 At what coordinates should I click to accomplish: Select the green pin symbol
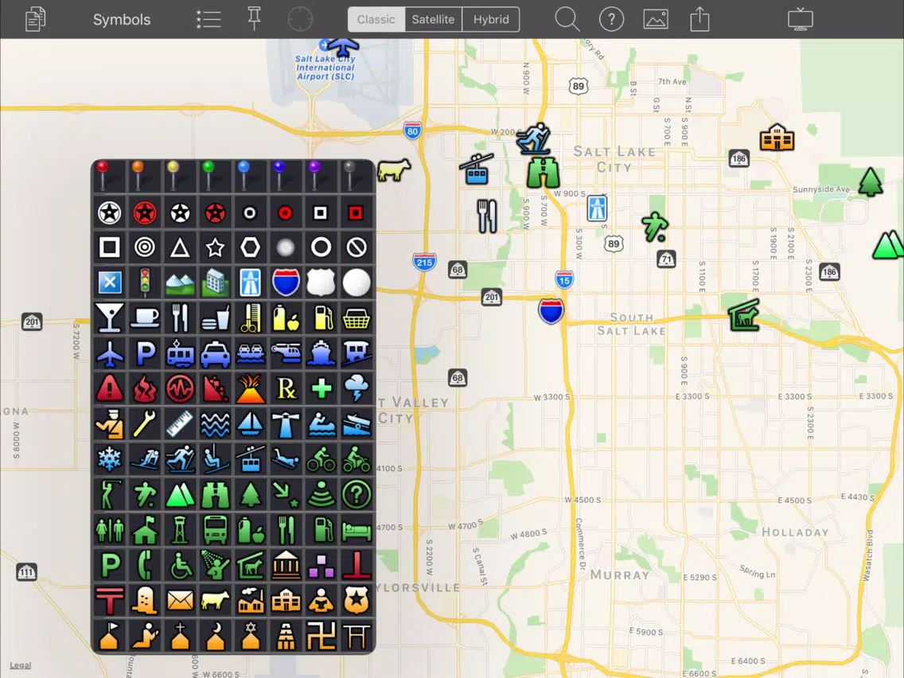tap(208, 176)
